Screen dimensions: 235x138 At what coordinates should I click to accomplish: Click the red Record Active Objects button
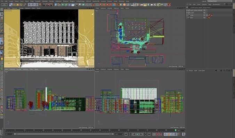(x=157, y=134)
